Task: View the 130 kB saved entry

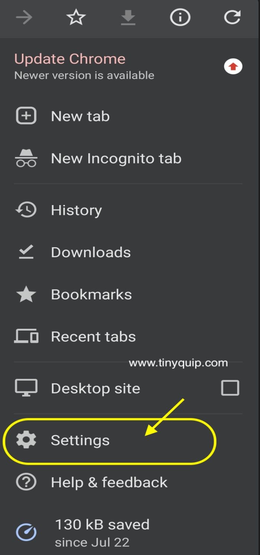Action: [x=102, y=525]
